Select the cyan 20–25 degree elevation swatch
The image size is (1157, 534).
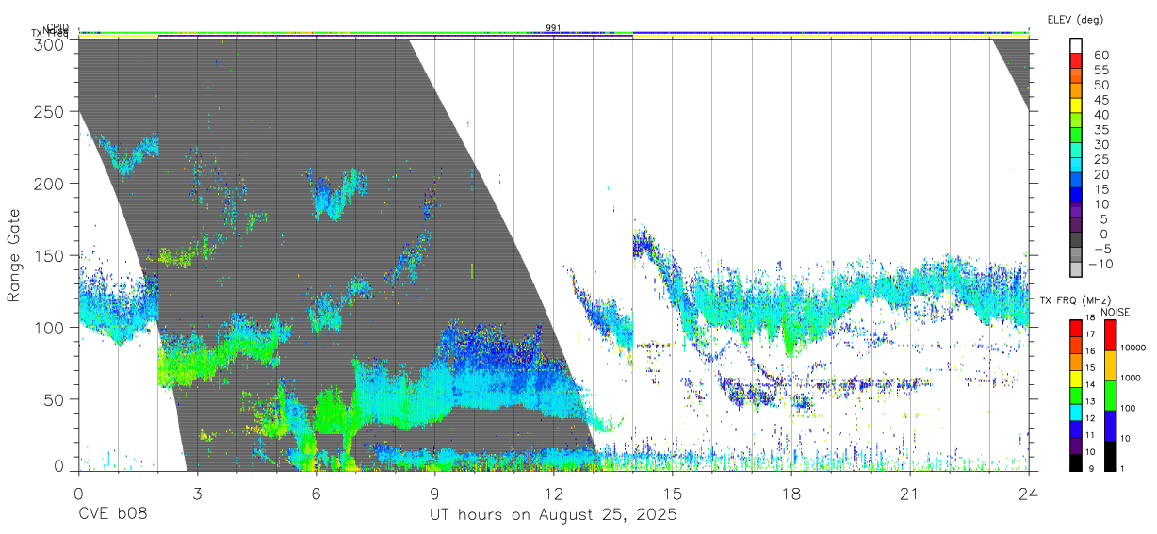[x=1077, y=166]
